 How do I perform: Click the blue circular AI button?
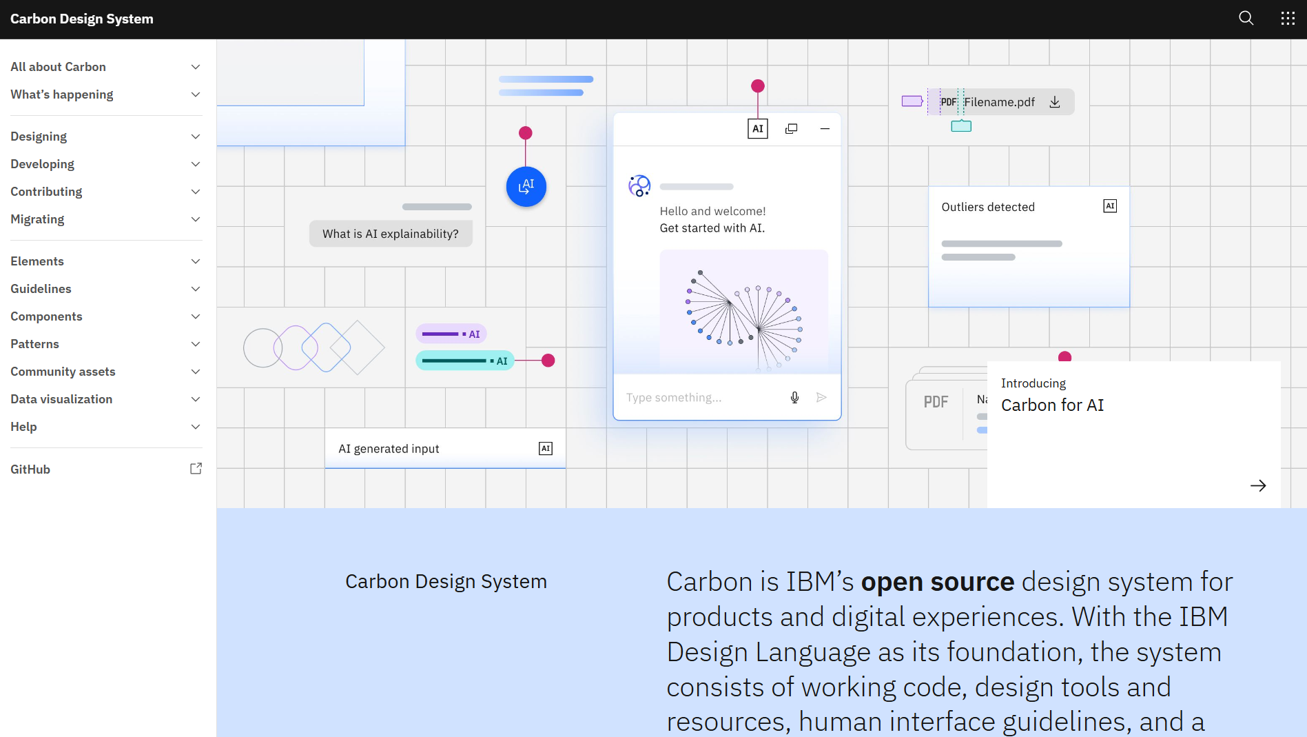click(x=526, y=187)
